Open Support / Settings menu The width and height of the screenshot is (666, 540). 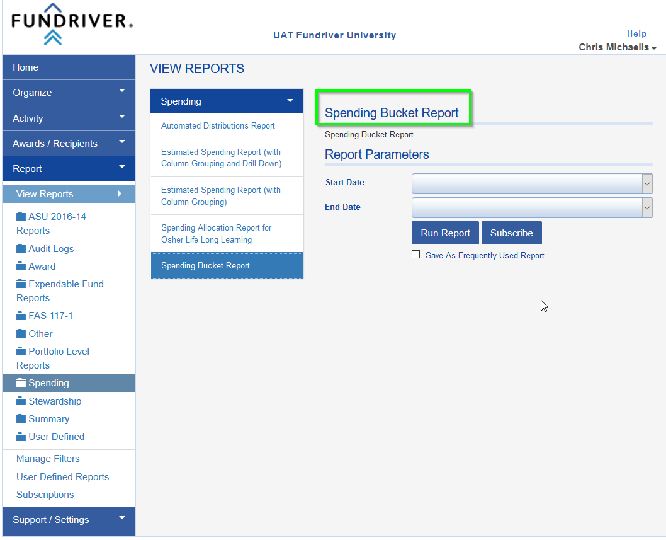[69, 520]
